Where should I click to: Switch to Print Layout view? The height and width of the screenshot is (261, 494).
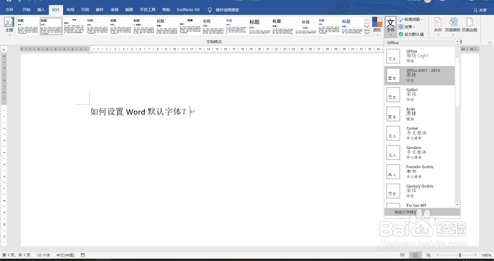tap(415, 255)
